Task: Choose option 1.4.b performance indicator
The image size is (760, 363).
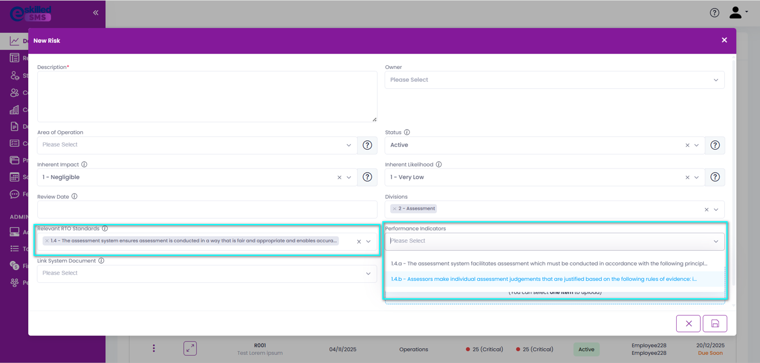Action: (x=544, y=279)
